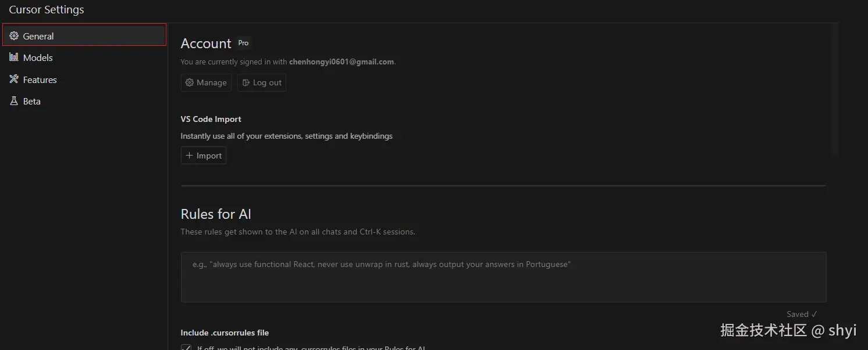This screenshot has width=868, height=350.
Task: Click the gear icon beside General
Action: (x=14, y=36)
